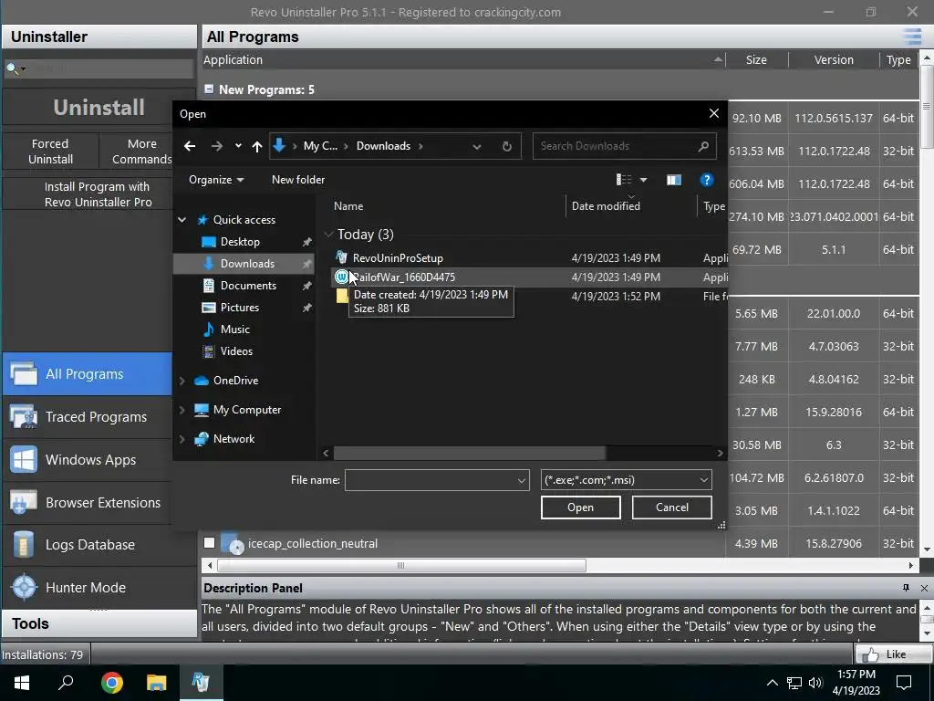Open the Organize menu
This screenshot has width=934, height=701.
[216, 180]
